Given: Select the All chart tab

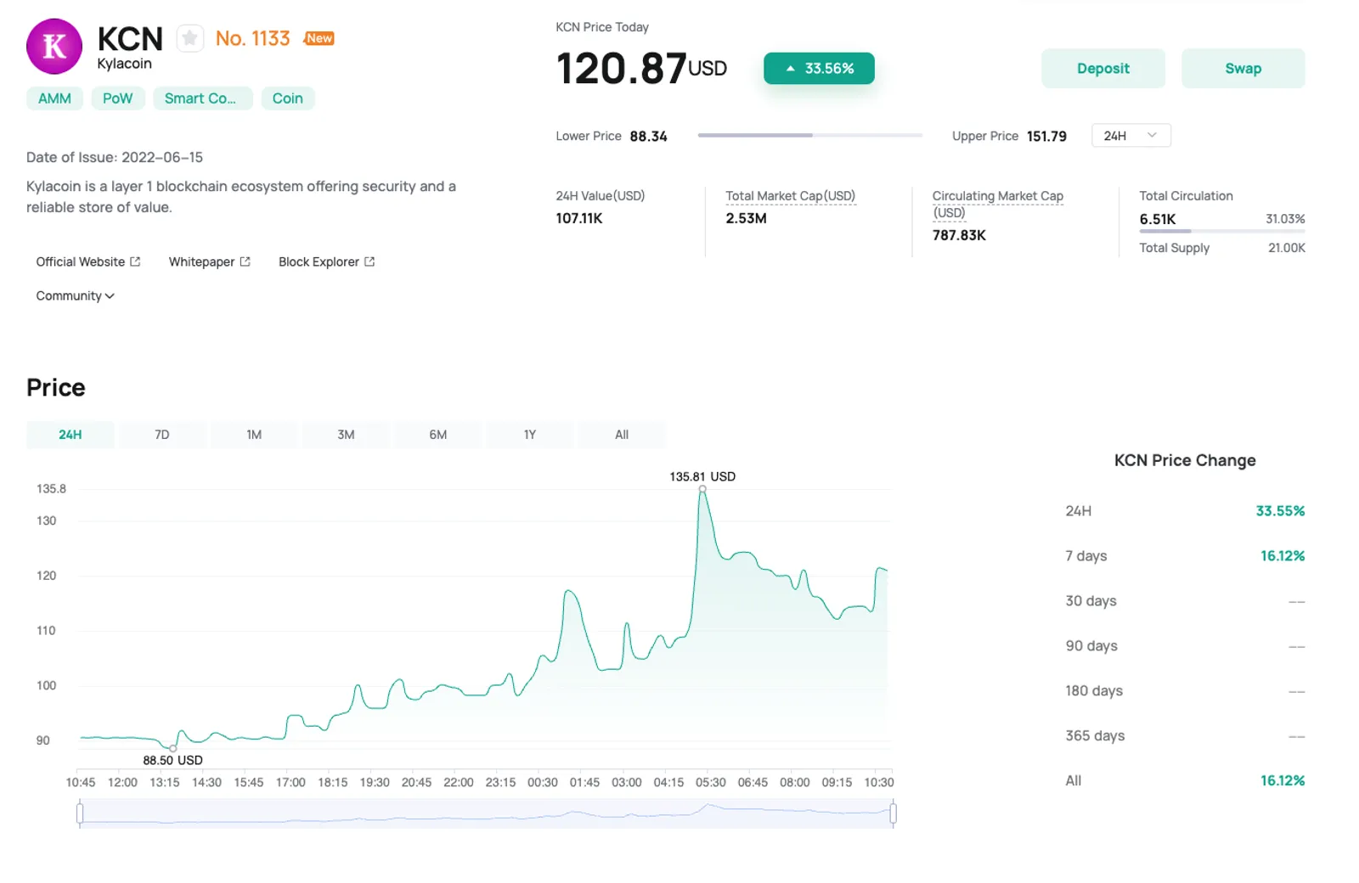Looking at the screenshot, I should click(x=622, y=435).
